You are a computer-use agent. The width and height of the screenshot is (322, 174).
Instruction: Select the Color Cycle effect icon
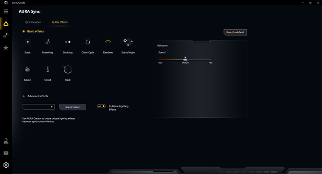pyautogui.click(x=88, y=42)
